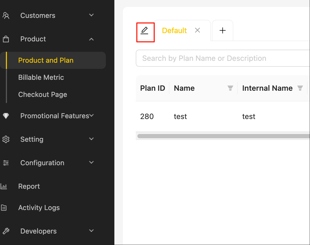Open the Internal Name column filter

(300, 88)
